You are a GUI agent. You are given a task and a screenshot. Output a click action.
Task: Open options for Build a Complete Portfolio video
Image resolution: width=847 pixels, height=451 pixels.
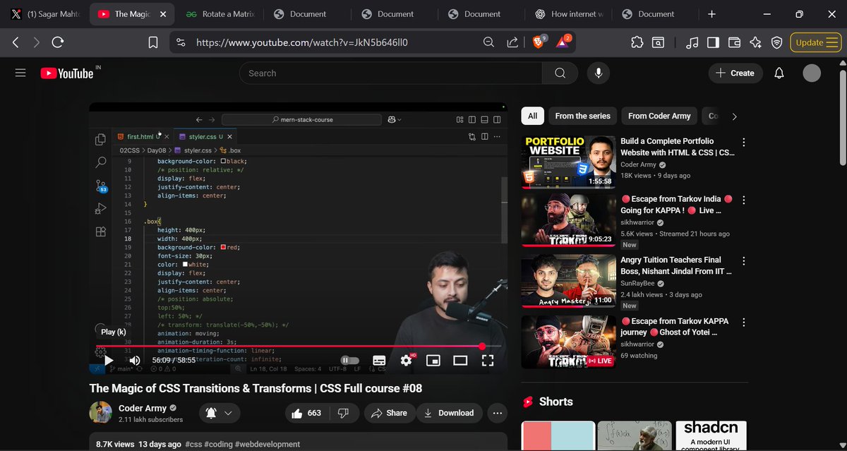(x=743, y=143)
